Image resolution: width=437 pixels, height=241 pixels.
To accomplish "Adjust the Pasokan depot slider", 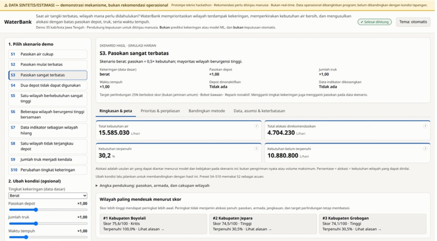I will click(48, 210).
